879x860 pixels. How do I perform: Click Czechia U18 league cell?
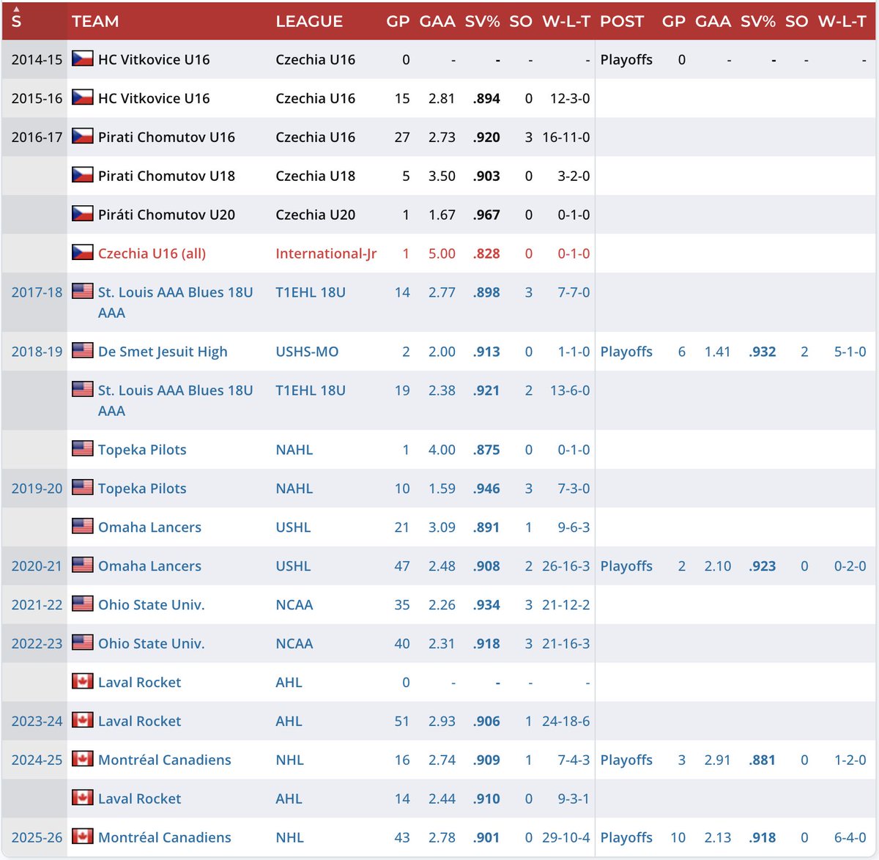pos(315,176)
